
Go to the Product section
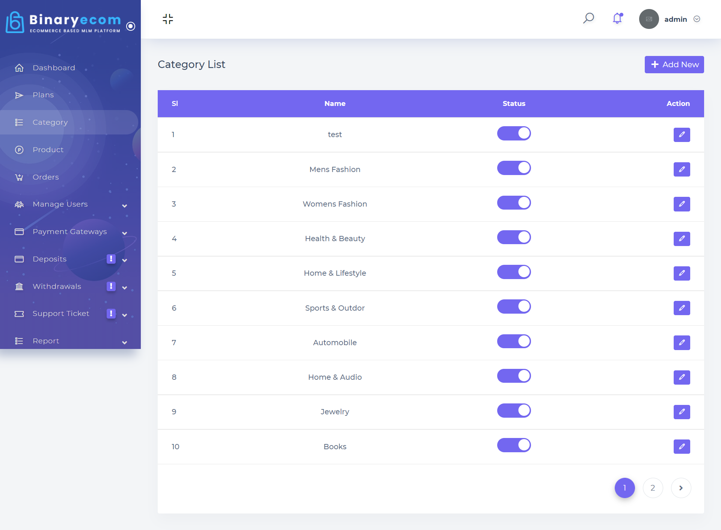pos(48,149)
